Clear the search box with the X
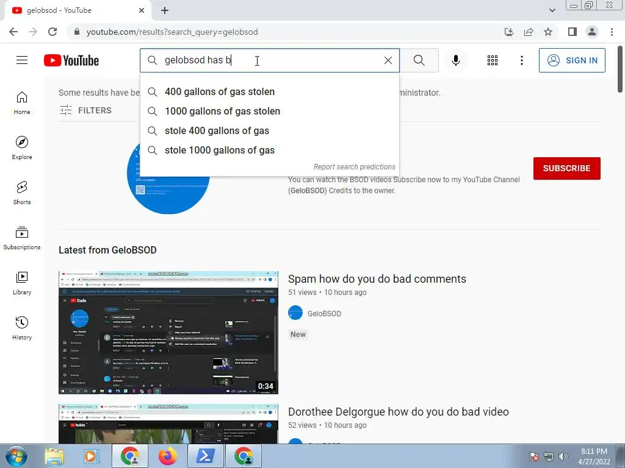The height and width of the screenshot is (468, 625). [388, 60]
